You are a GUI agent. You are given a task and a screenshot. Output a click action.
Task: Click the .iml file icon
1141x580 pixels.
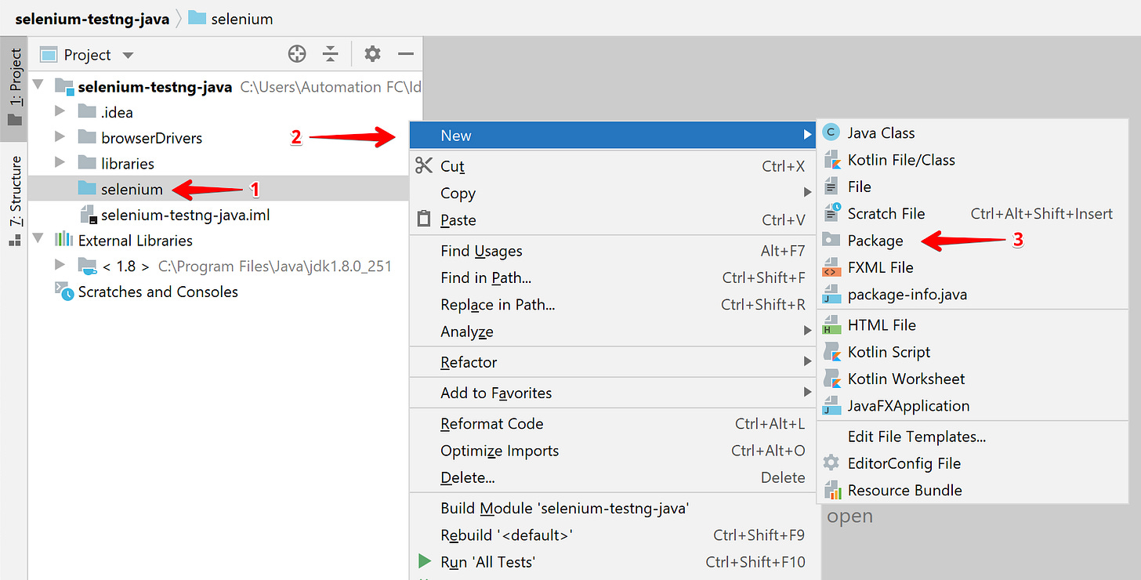tap(89, 215)
